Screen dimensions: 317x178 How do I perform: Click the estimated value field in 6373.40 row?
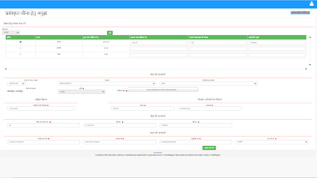[277, 43]
